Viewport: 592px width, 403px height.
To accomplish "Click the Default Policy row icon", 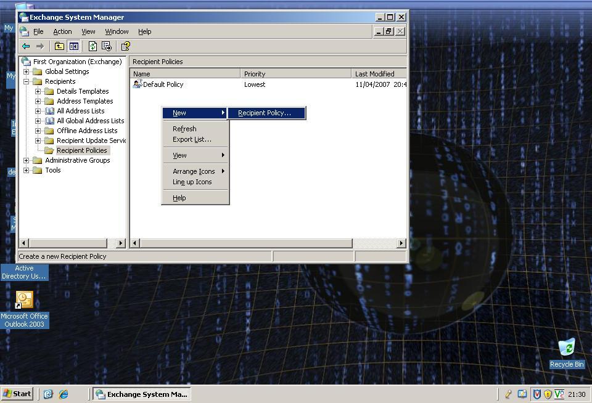I will tap(138, 84).
